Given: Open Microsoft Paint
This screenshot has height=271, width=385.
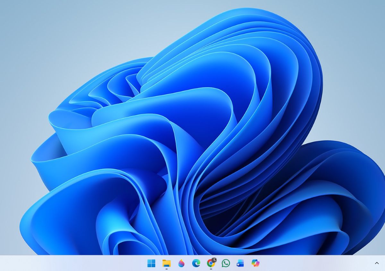Looking at the screenshot, I should point(182,263).
